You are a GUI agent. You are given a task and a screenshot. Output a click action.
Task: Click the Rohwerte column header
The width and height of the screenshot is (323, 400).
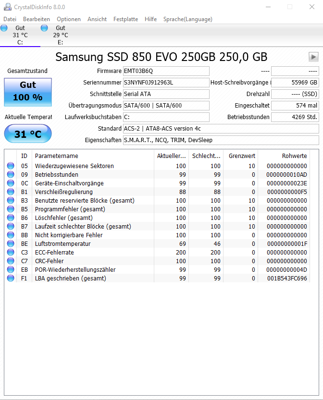click(x=284, y=156)
